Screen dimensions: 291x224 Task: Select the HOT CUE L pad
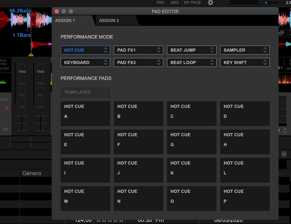point(245,170)
